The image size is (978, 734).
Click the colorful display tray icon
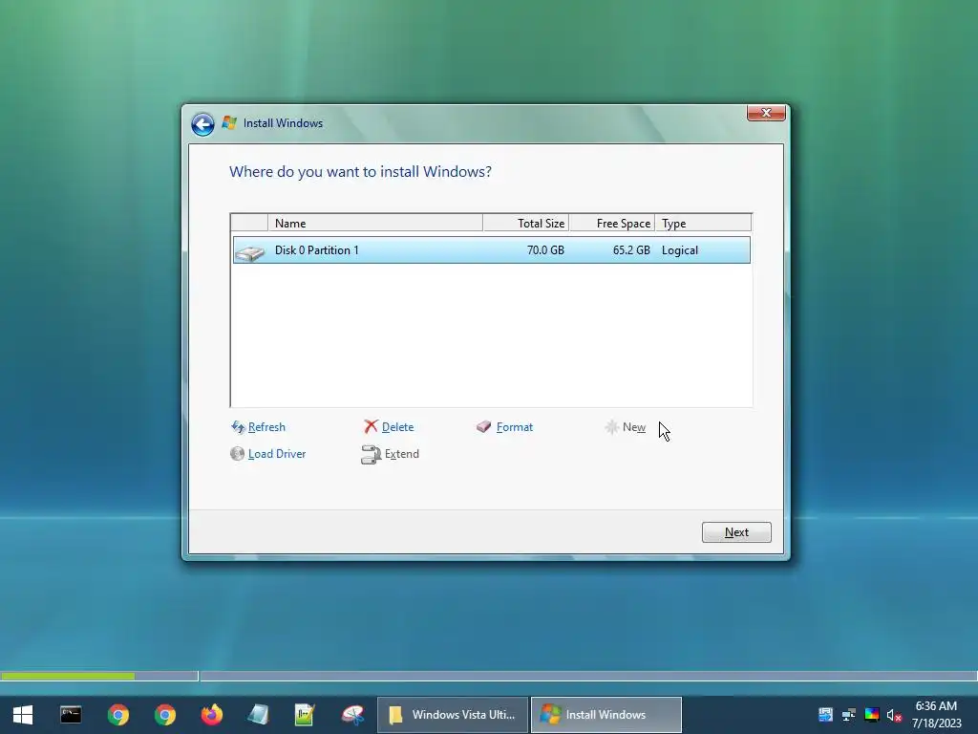872,715
